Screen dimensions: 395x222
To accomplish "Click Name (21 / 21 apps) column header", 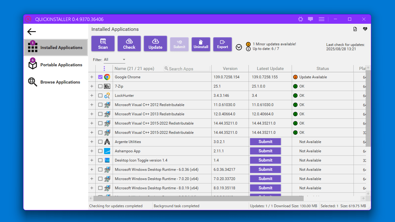I will (134, 68).
